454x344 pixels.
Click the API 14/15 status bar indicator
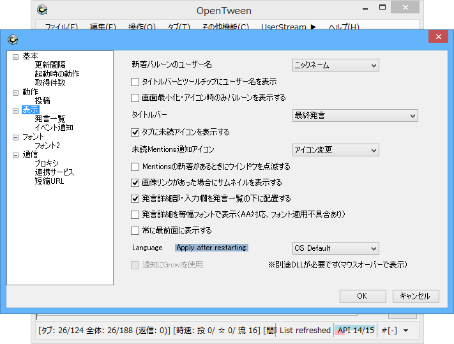click(356, 331)
